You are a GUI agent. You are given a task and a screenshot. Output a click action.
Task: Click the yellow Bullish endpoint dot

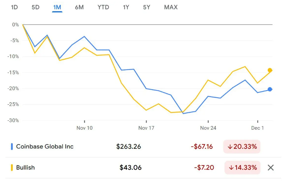(270, 70)
